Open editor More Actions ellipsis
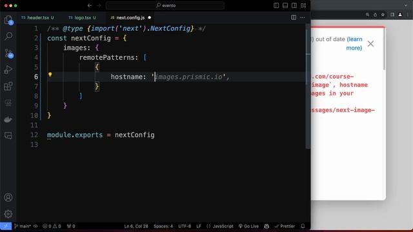Screen dimensions: 413x232 pos(303,17)
